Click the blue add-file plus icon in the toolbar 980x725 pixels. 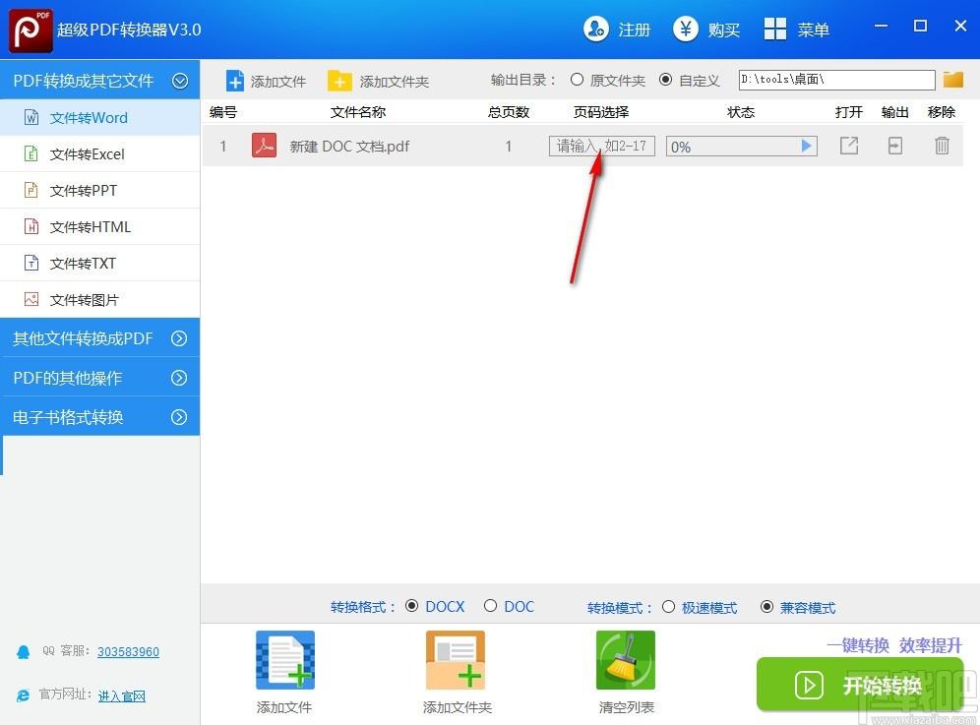click(x=235, y=82)
